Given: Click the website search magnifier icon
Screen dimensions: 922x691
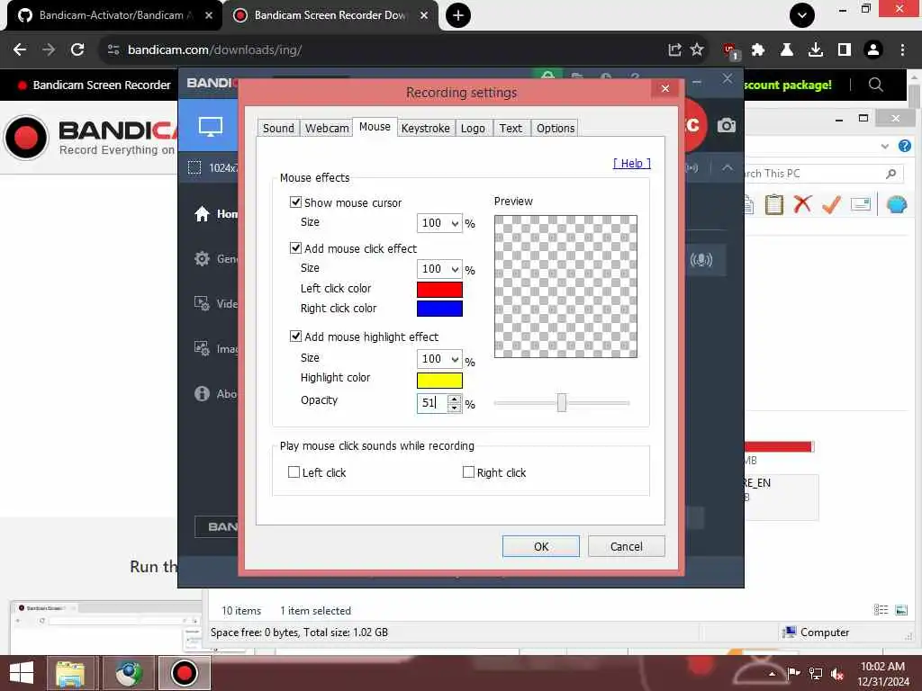Looking at the screenshot, I should tap(875, 85).
